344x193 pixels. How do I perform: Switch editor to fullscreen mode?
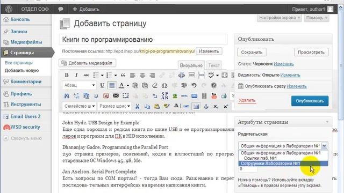[x=225, y=75]
